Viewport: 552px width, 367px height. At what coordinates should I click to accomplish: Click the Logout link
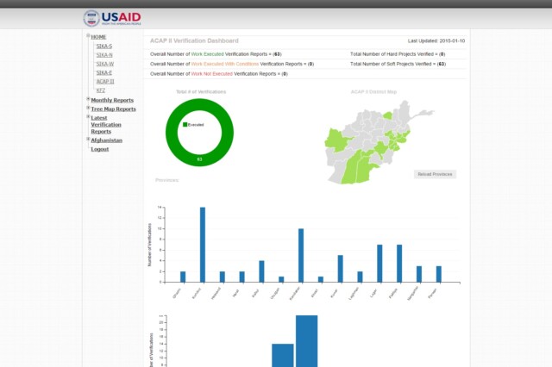[x=100, y=149]
